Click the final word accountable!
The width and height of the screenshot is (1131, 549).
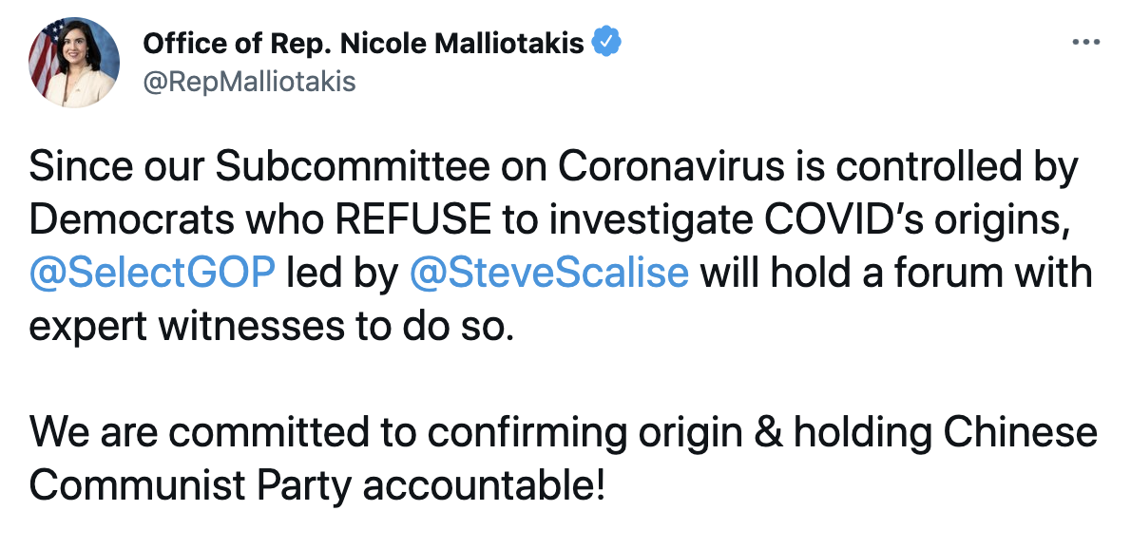coord(483,484)
